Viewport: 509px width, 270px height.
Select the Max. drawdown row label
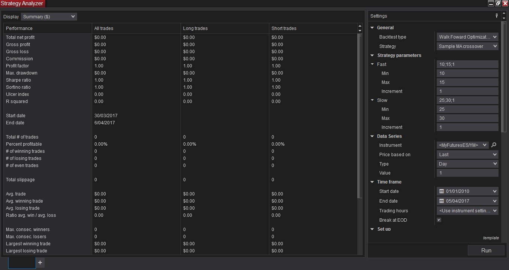click(x=22, y=73)
